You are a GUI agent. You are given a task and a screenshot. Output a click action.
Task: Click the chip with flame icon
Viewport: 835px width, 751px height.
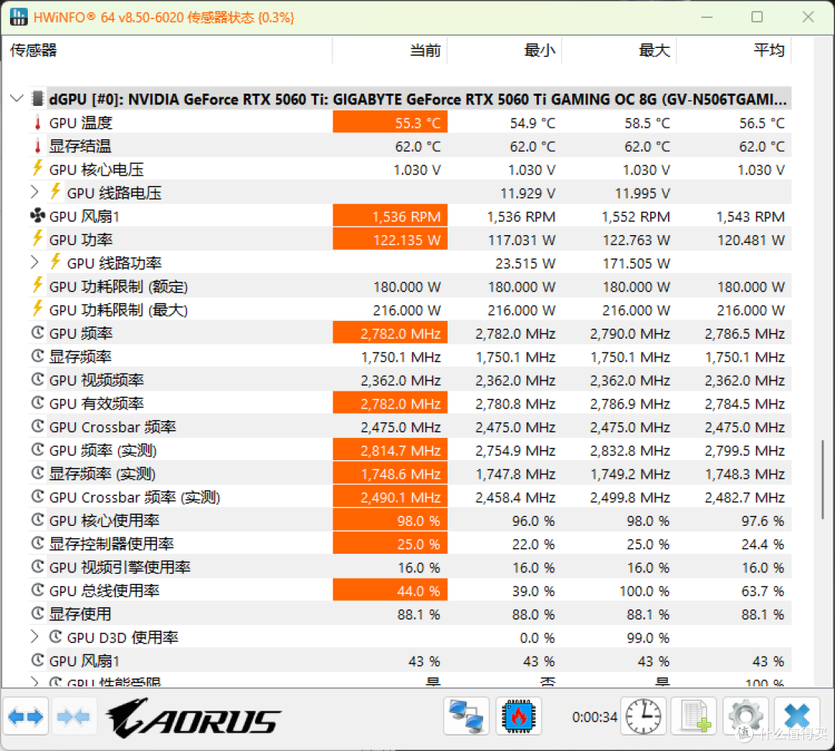coord(518,716)
